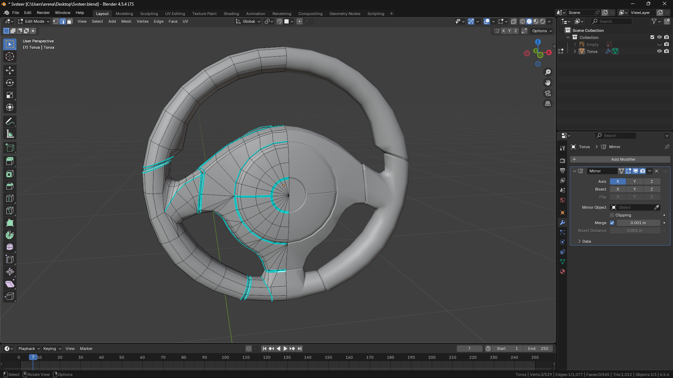This screenshot has width=673, height=378.
Task: Click the viewport zoom gizmo icon
Action: [x=548, y=72]
